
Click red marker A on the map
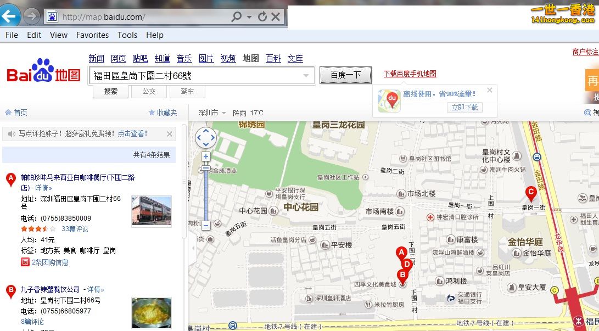click(x=401, y=253)
